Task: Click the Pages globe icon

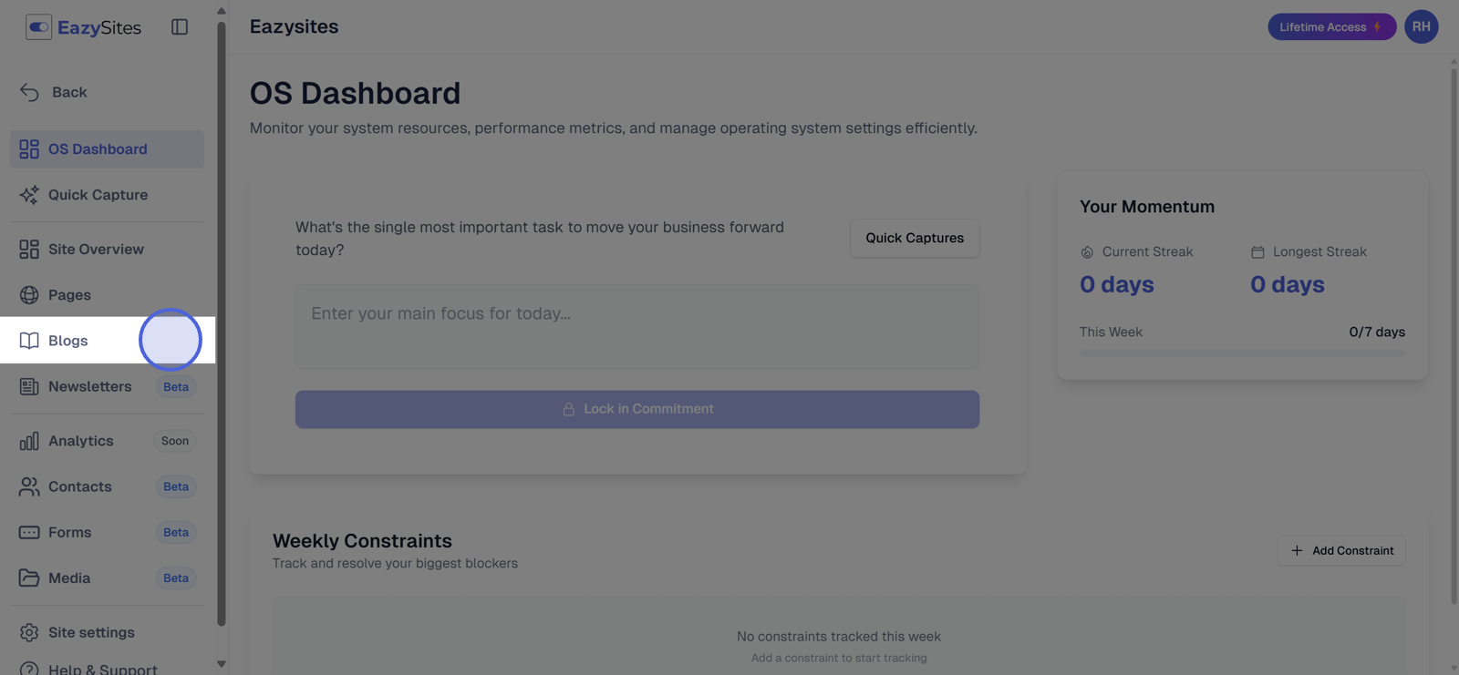Action: (29, 295)
